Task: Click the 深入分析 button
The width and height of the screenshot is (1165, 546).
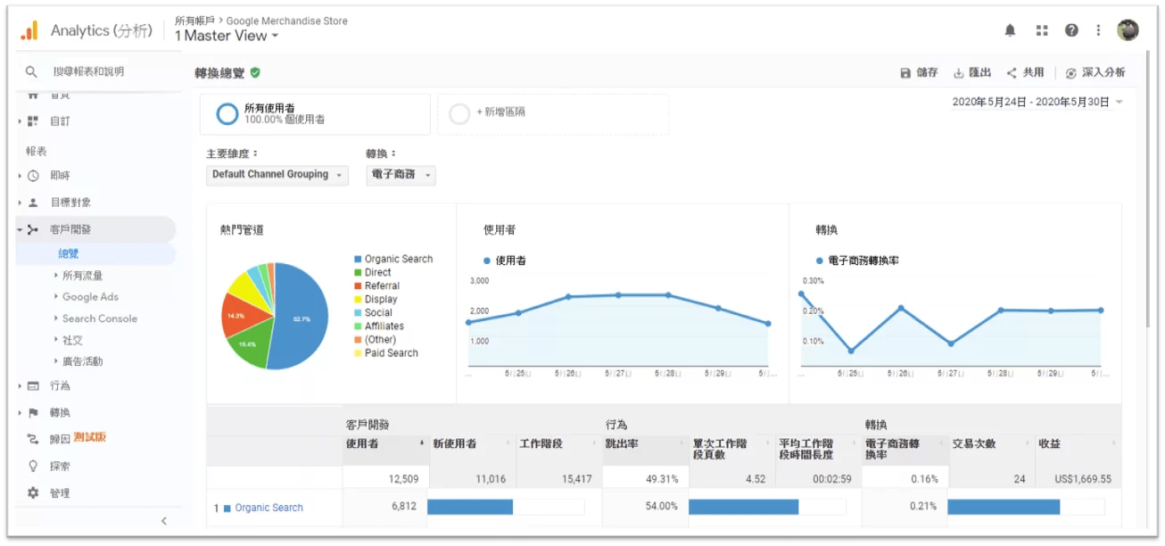Action: pos(1095,73)
